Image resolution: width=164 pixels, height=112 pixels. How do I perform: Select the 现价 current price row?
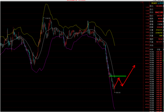[x=157, y=16]
